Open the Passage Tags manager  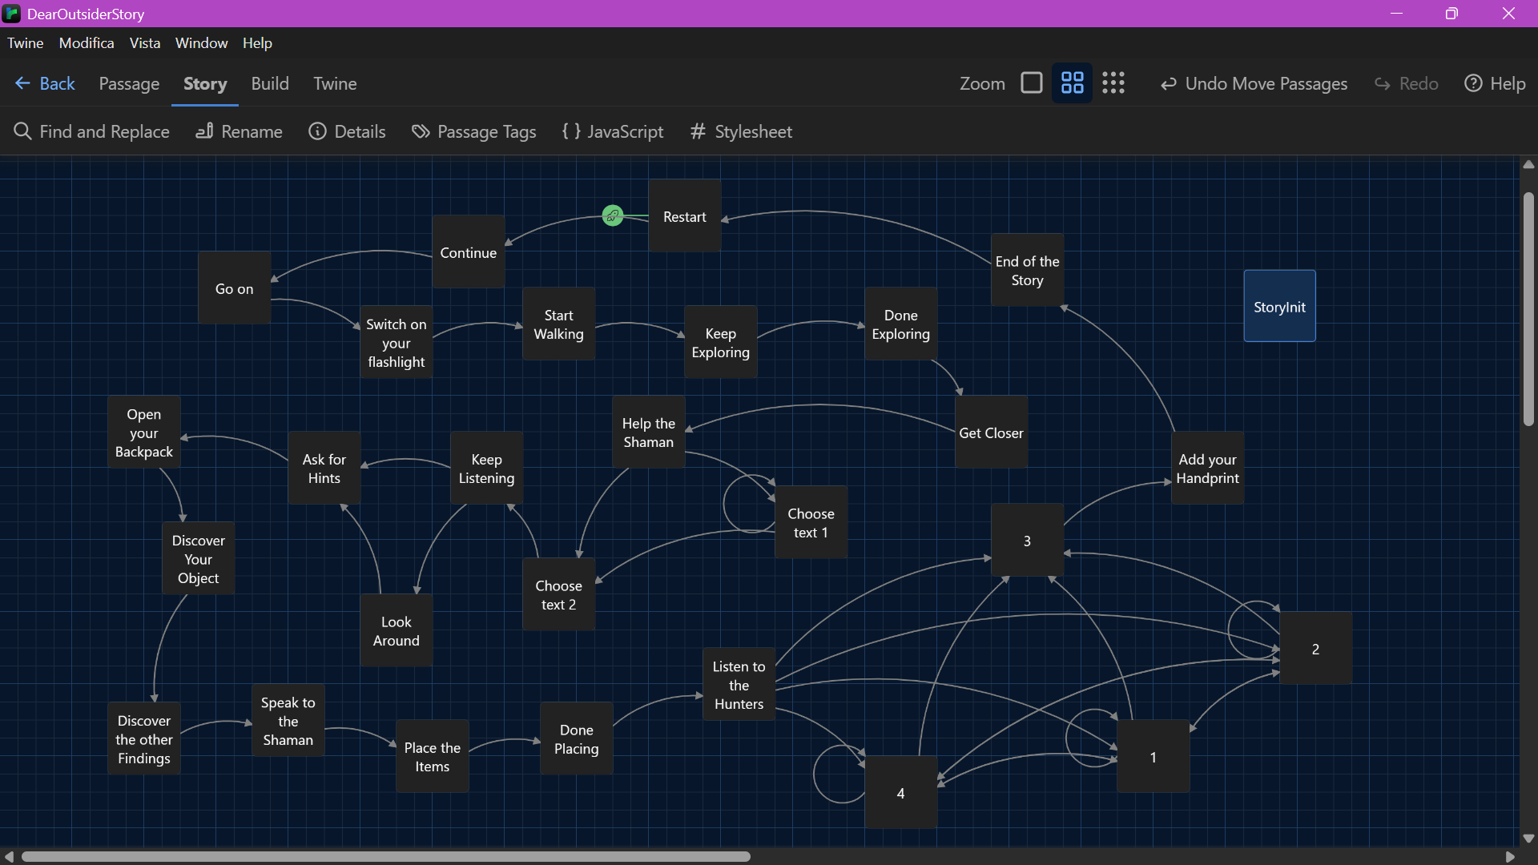pos(473,131)
